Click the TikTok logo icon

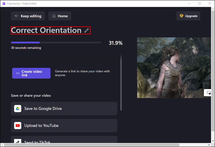tap(18, 141)
